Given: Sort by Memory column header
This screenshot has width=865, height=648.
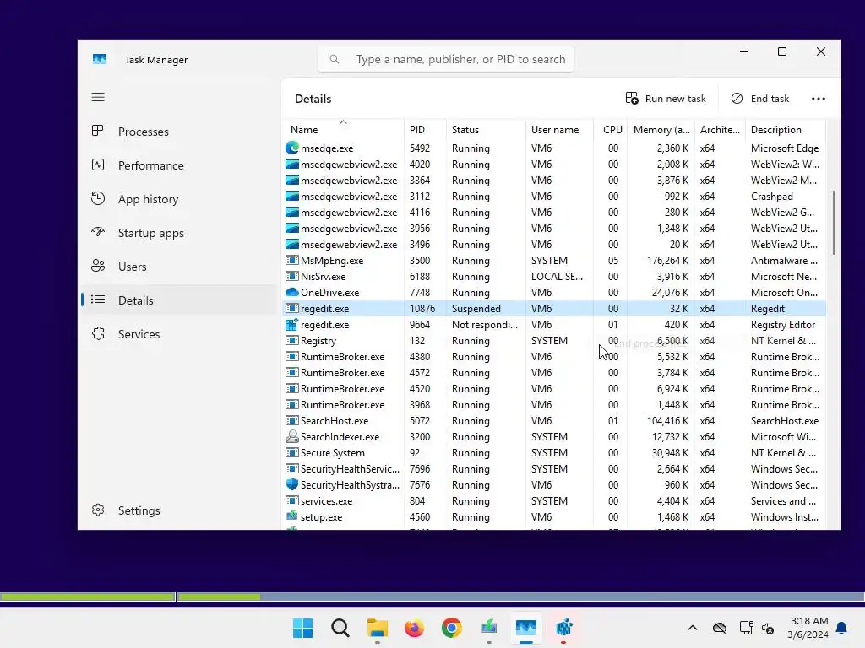Looking at the screenshot, I should tap(661, 129).
